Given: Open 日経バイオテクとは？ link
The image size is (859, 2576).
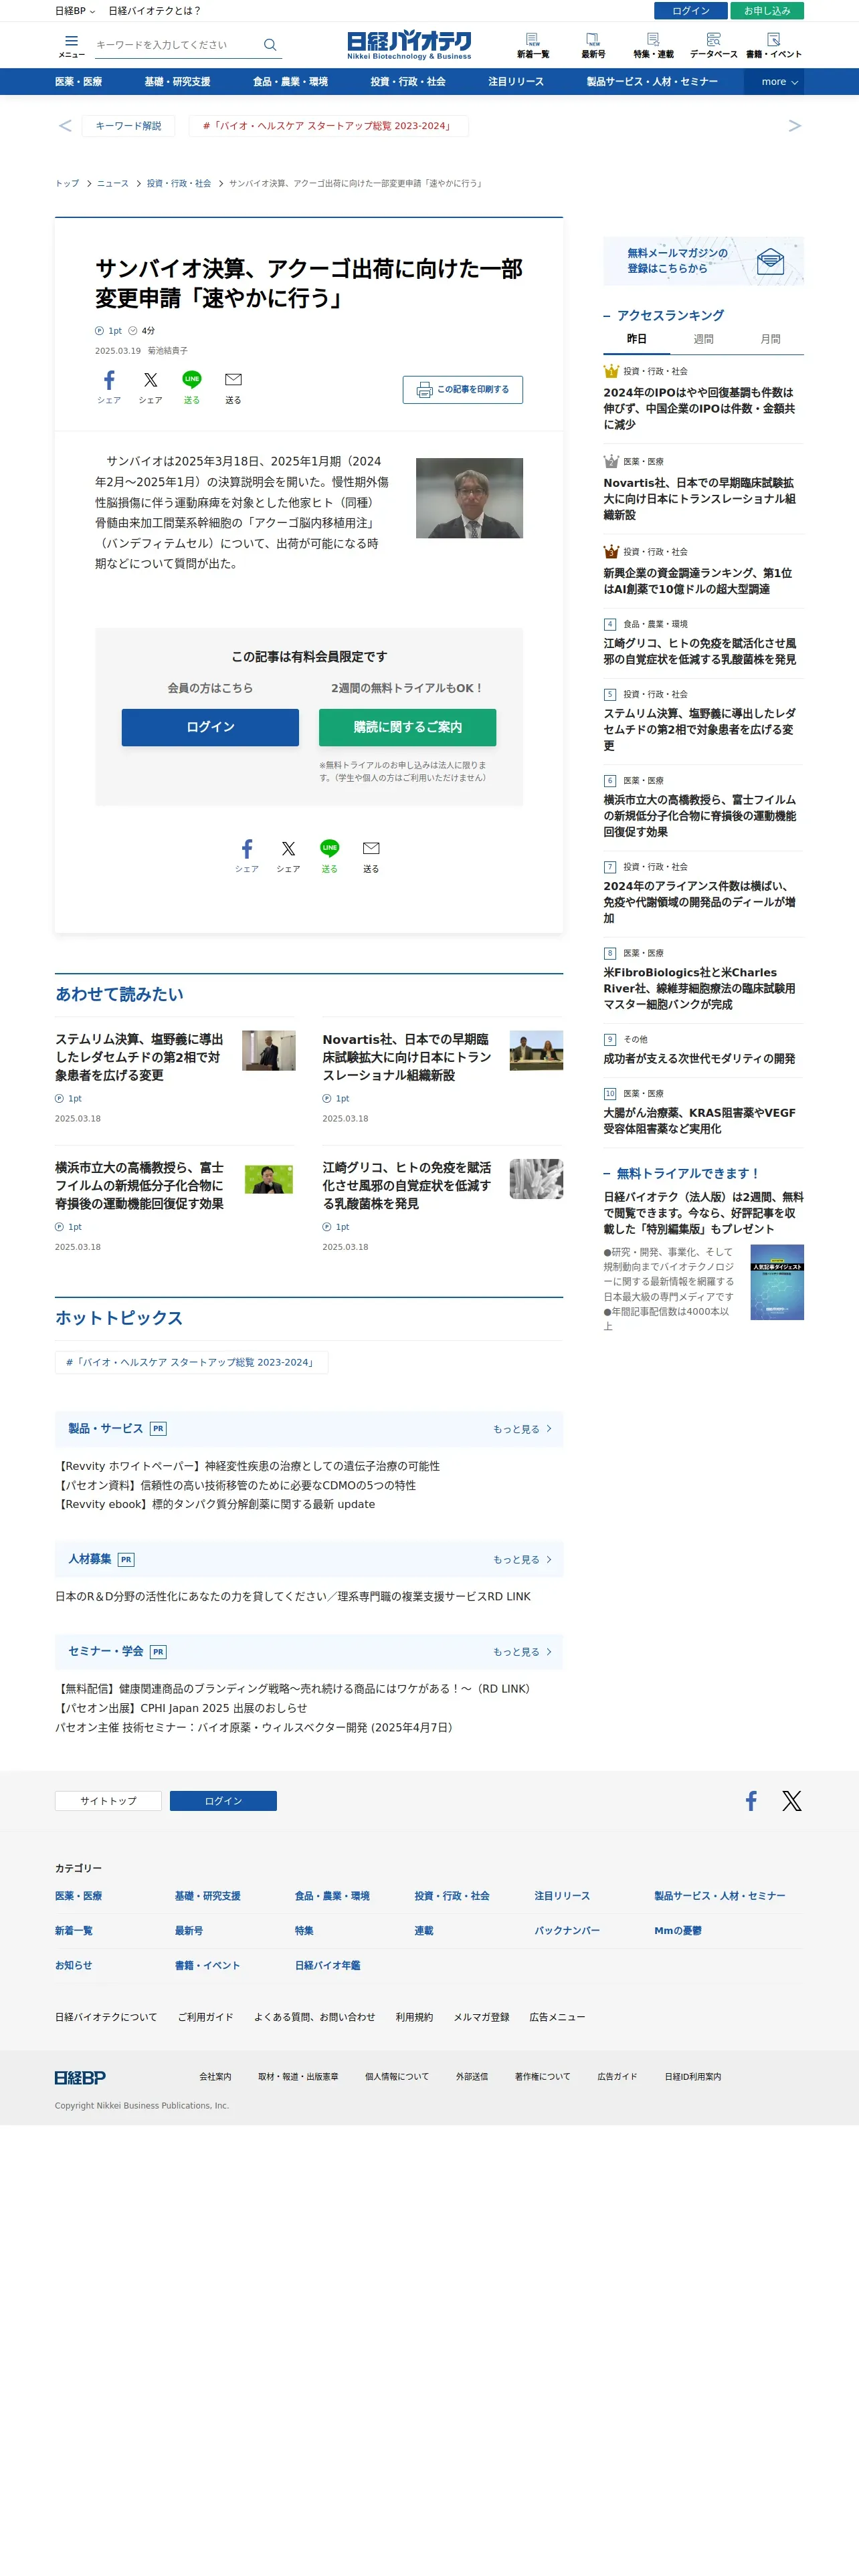Looking at the screenshot, I should click(x=155, y=11).
